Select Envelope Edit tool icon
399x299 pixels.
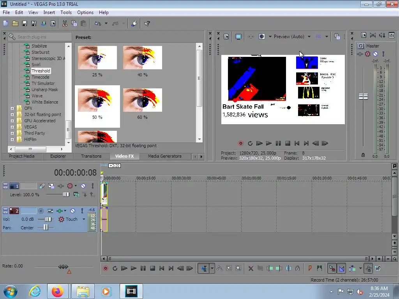pyautogui.click(x=220, y=268)
